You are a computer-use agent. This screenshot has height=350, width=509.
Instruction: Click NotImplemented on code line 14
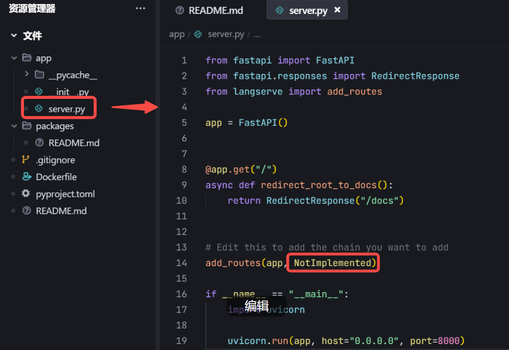333,263
